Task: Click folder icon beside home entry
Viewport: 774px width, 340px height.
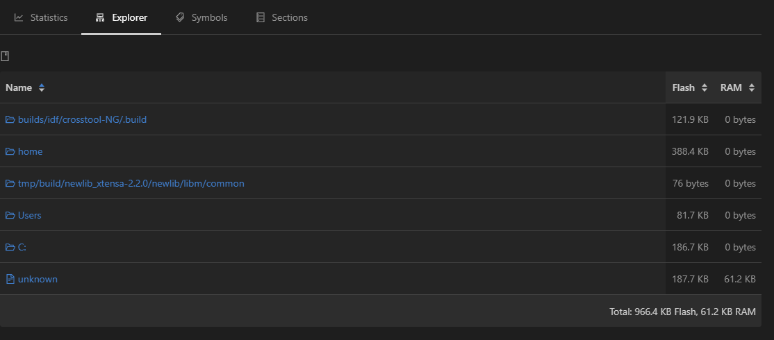Action: point(10,151)
